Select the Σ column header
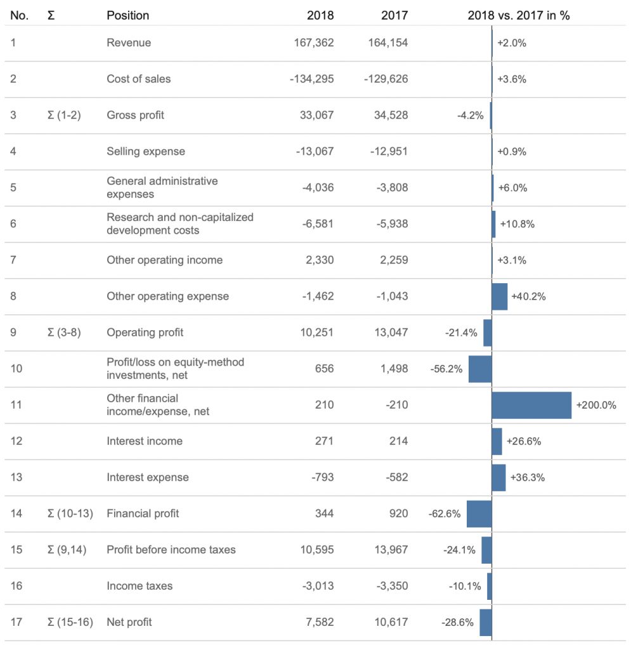 click(x=51, y=15)
